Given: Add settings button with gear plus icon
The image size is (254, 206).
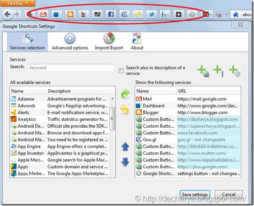Looking at the screenshot, I should [x=235, y=71].
